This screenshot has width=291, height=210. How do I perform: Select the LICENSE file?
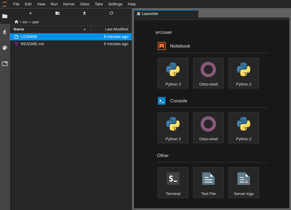click(29, 36)
